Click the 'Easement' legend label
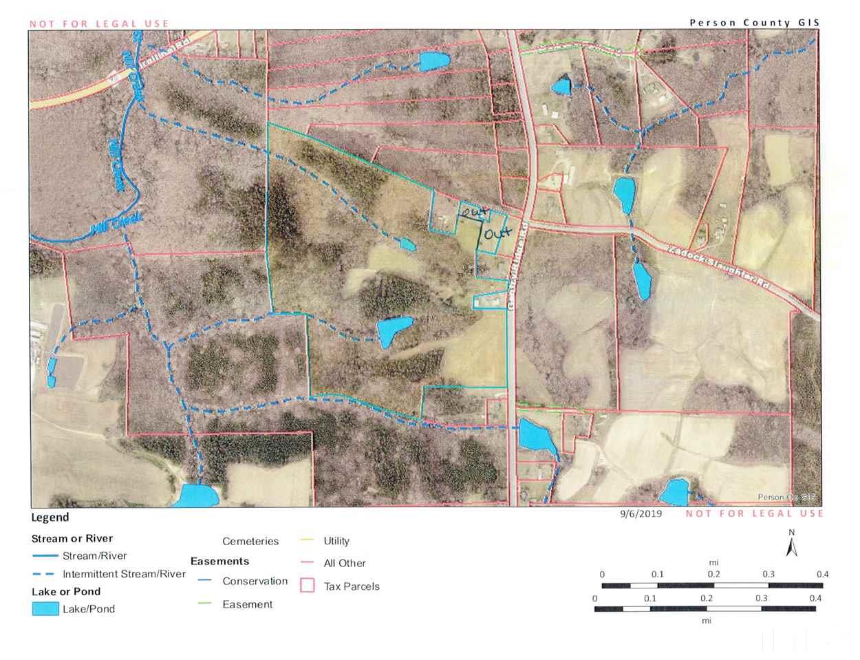Viewport: 860px width, 660px height. (x=248, y=604)
